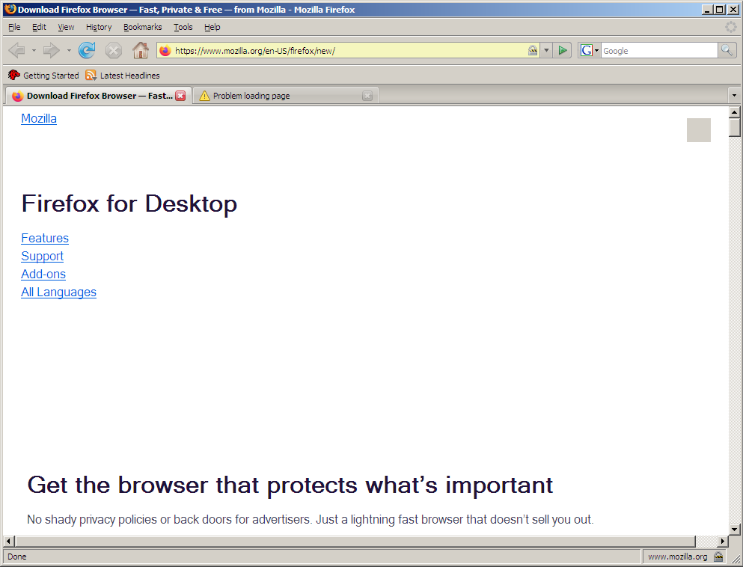Click www.mozilla.org in the status bar

(677, 557)
